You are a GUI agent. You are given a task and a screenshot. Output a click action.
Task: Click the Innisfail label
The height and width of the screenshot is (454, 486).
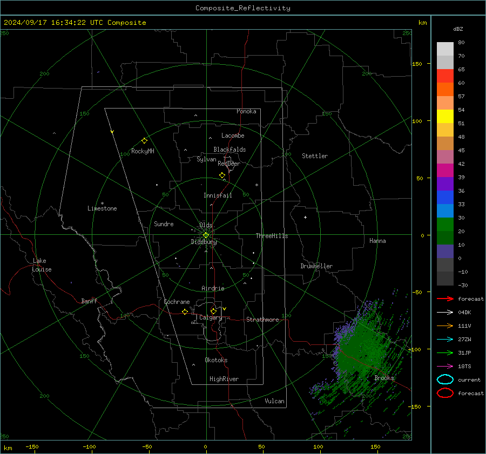tap(218, 195)
